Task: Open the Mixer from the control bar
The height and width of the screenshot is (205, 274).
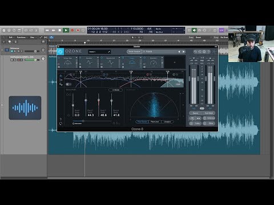Action: coord(31,30)
